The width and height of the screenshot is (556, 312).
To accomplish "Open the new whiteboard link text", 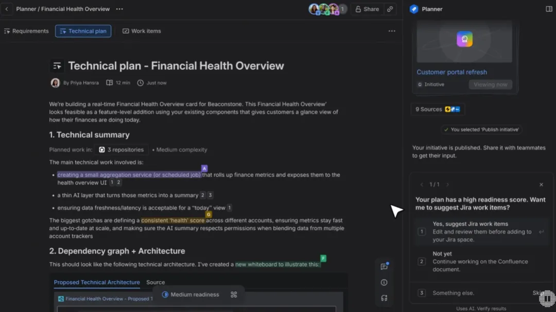I will click(x=277, y=265).
